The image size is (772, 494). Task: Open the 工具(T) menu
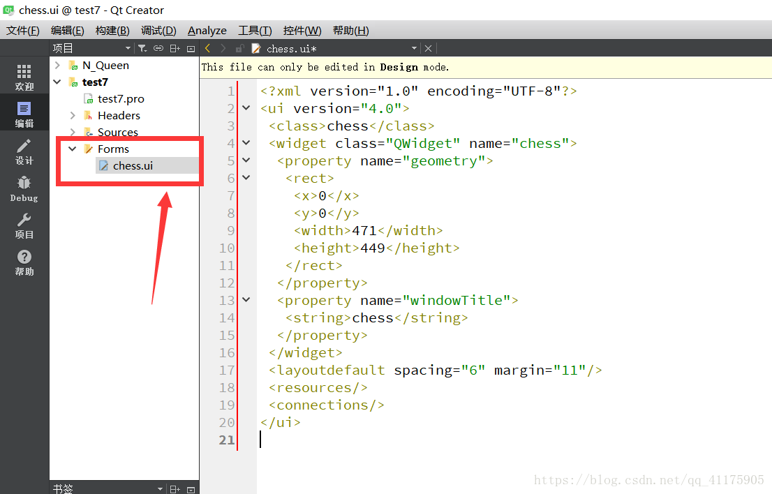pos(255,31)
